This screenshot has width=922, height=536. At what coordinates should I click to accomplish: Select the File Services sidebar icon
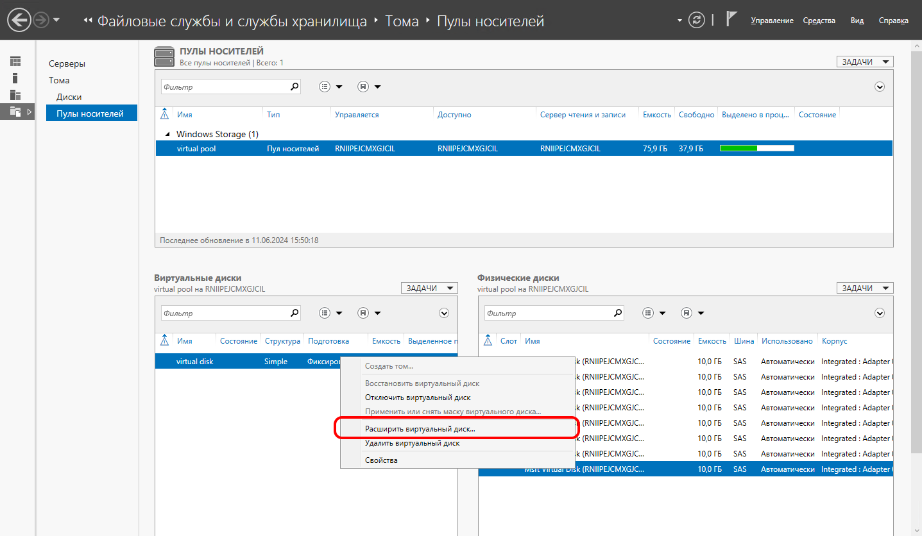coord(15,112)
